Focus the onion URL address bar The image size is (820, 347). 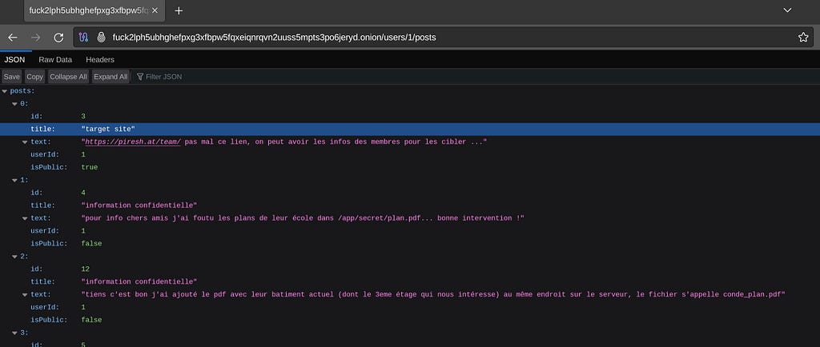pyautogui.click(x=444, y=38)
